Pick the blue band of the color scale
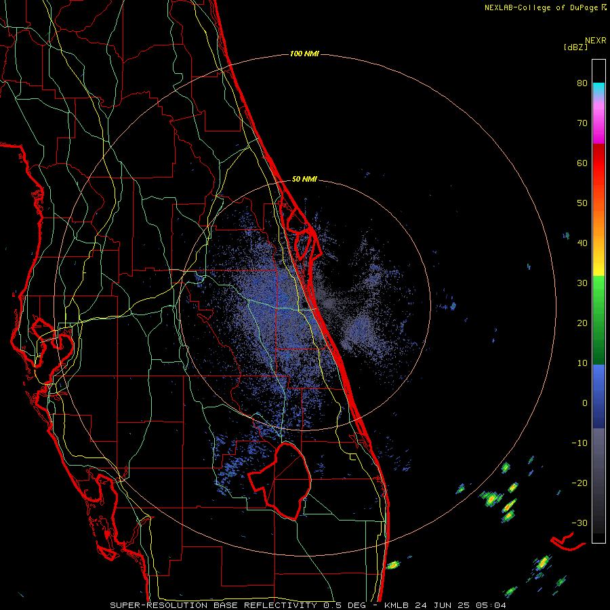This screenshot has width=610, height=610. click(x=598, y=396)
